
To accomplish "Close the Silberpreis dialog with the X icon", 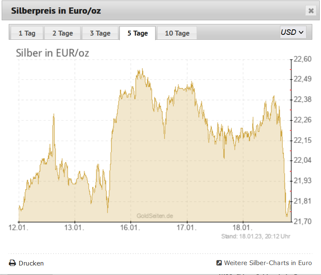I will 311,11.
